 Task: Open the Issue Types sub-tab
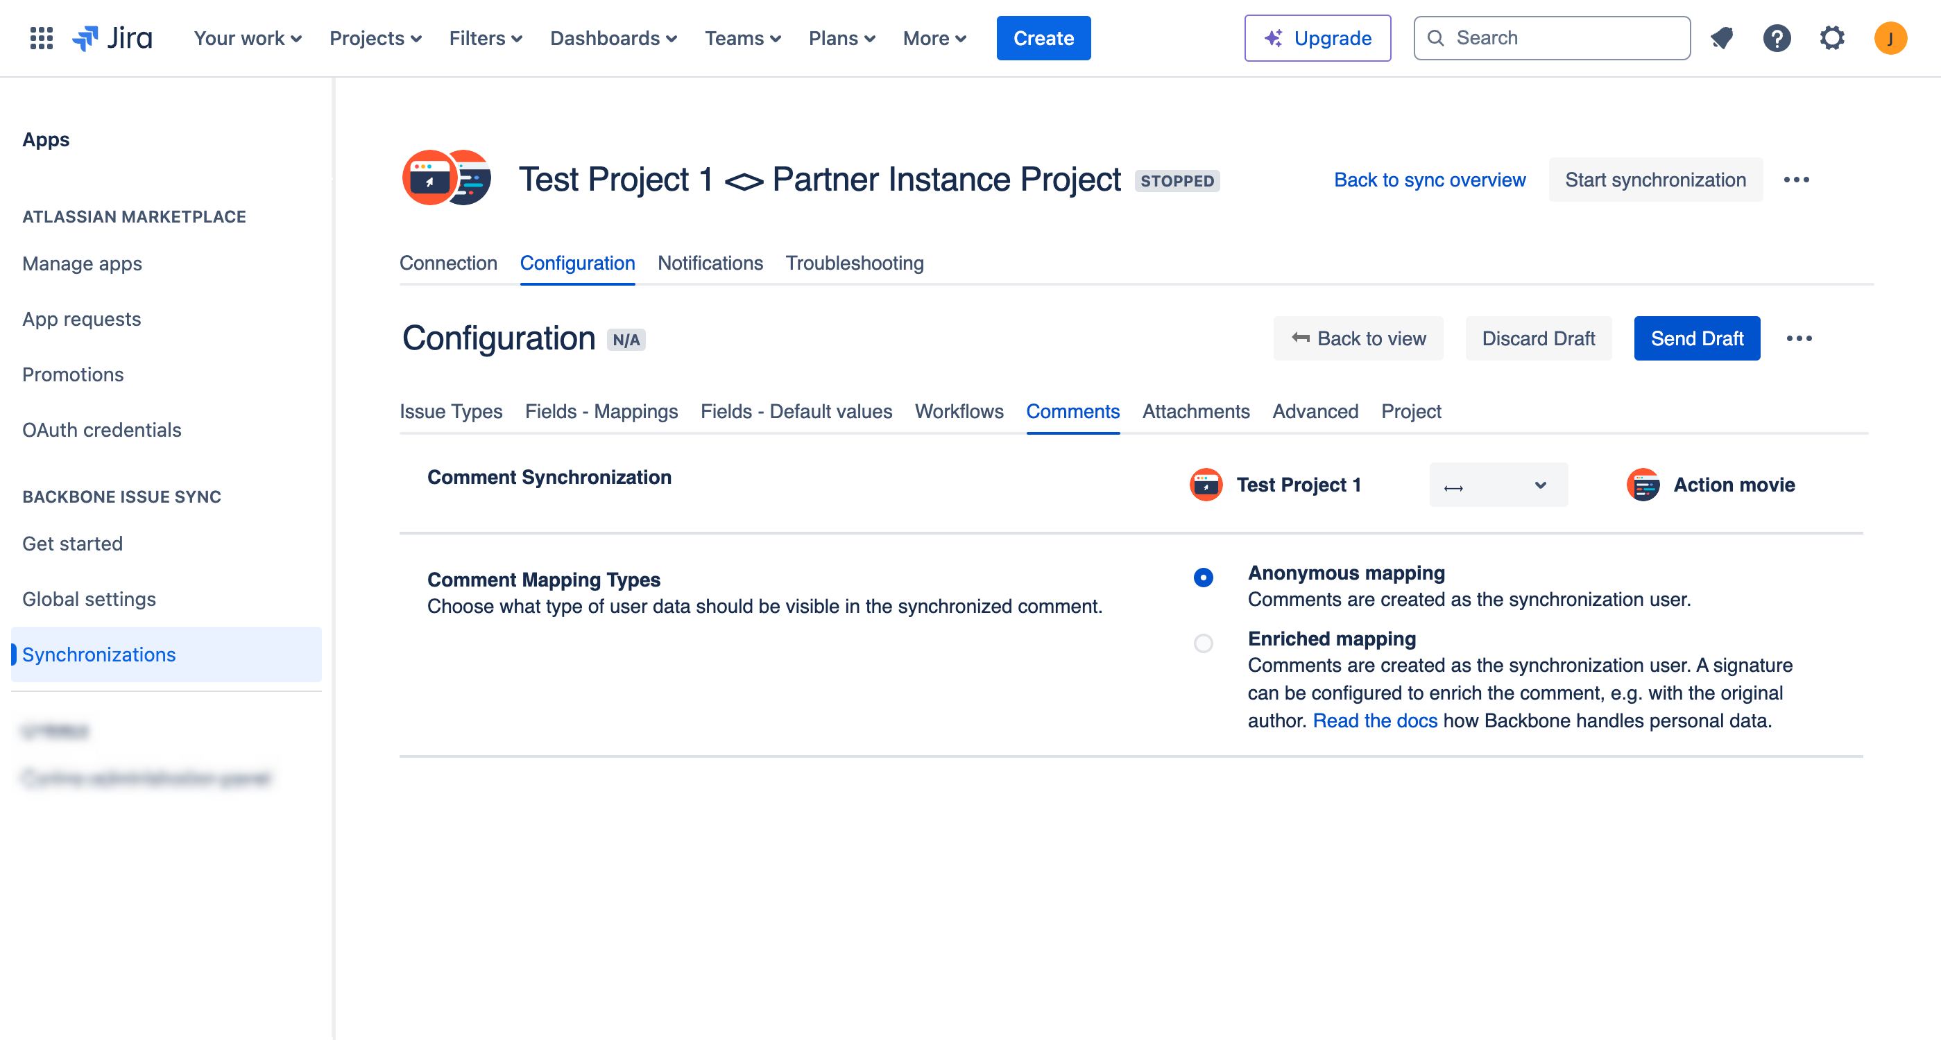[451, 411]
